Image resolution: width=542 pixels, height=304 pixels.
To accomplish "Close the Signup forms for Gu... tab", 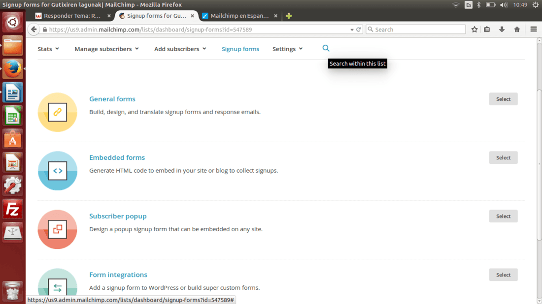I will (192, 16).
